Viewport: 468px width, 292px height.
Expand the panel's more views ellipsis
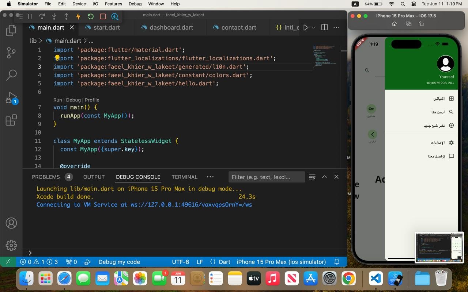click(x=210, y=177)
